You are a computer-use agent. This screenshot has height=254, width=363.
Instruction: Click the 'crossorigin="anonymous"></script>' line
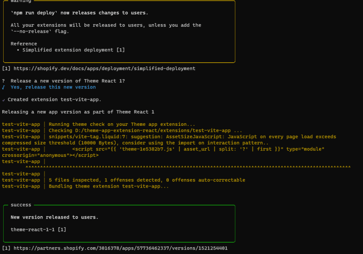[x=50, y=155]
